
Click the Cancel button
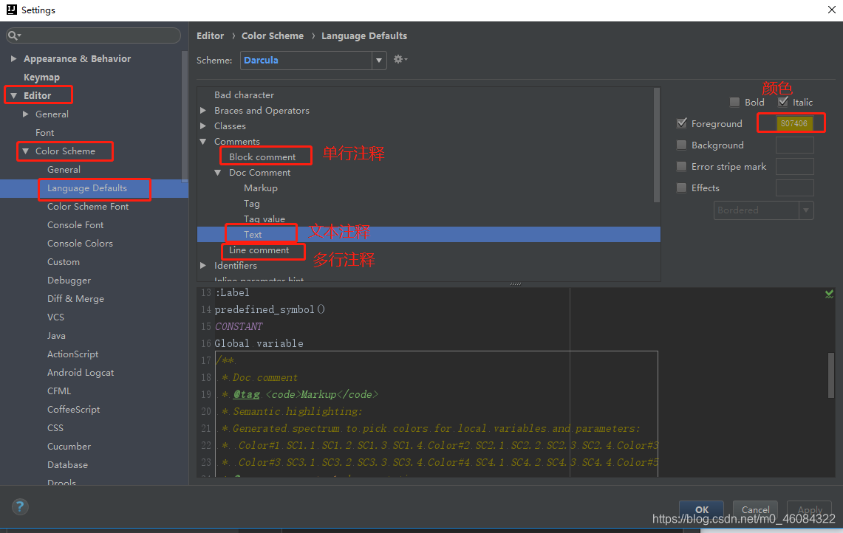pyautogui.click(x=755, y=509)
